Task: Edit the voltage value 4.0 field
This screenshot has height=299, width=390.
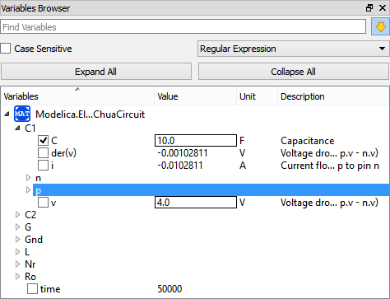Action: click(x=196, y=203)
